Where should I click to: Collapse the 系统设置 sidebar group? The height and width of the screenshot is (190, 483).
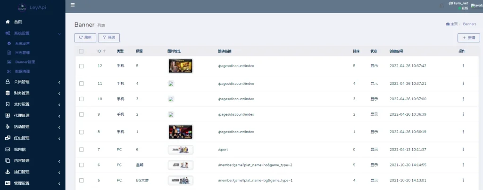[x=32, y=33]
